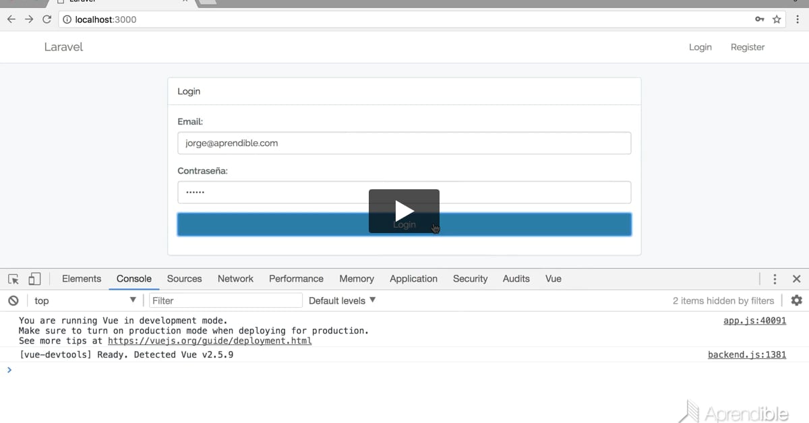Open the Sources tab
The image size is (809, 423).
point(184,279)
